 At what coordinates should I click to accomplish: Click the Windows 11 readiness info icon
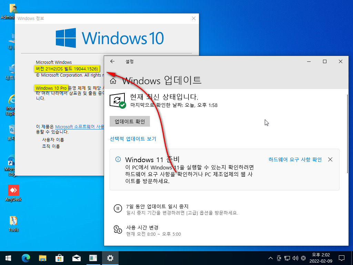click(118, 159)
